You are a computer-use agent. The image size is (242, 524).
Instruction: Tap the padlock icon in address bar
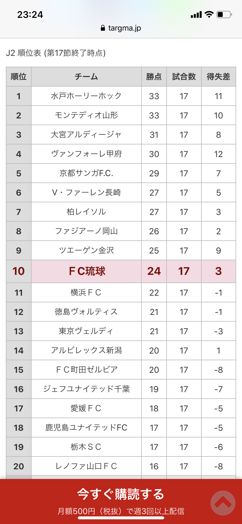103,28
